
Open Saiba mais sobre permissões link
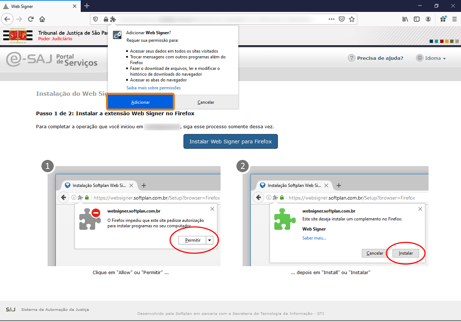coord(154,88)
